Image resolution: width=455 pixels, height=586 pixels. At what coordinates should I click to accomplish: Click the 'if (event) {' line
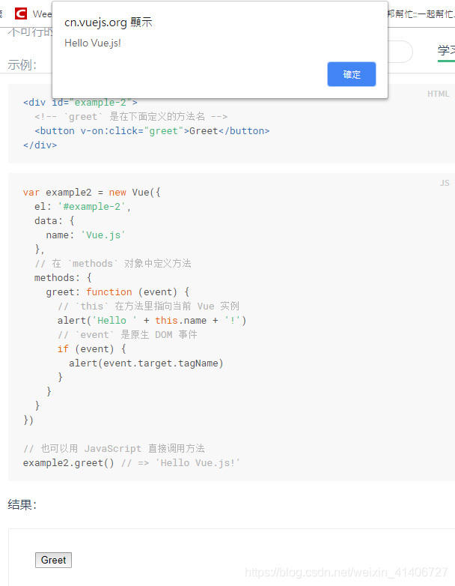tap(92, 348)
